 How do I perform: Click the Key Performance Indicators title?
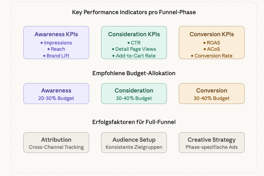coord(134,12)
